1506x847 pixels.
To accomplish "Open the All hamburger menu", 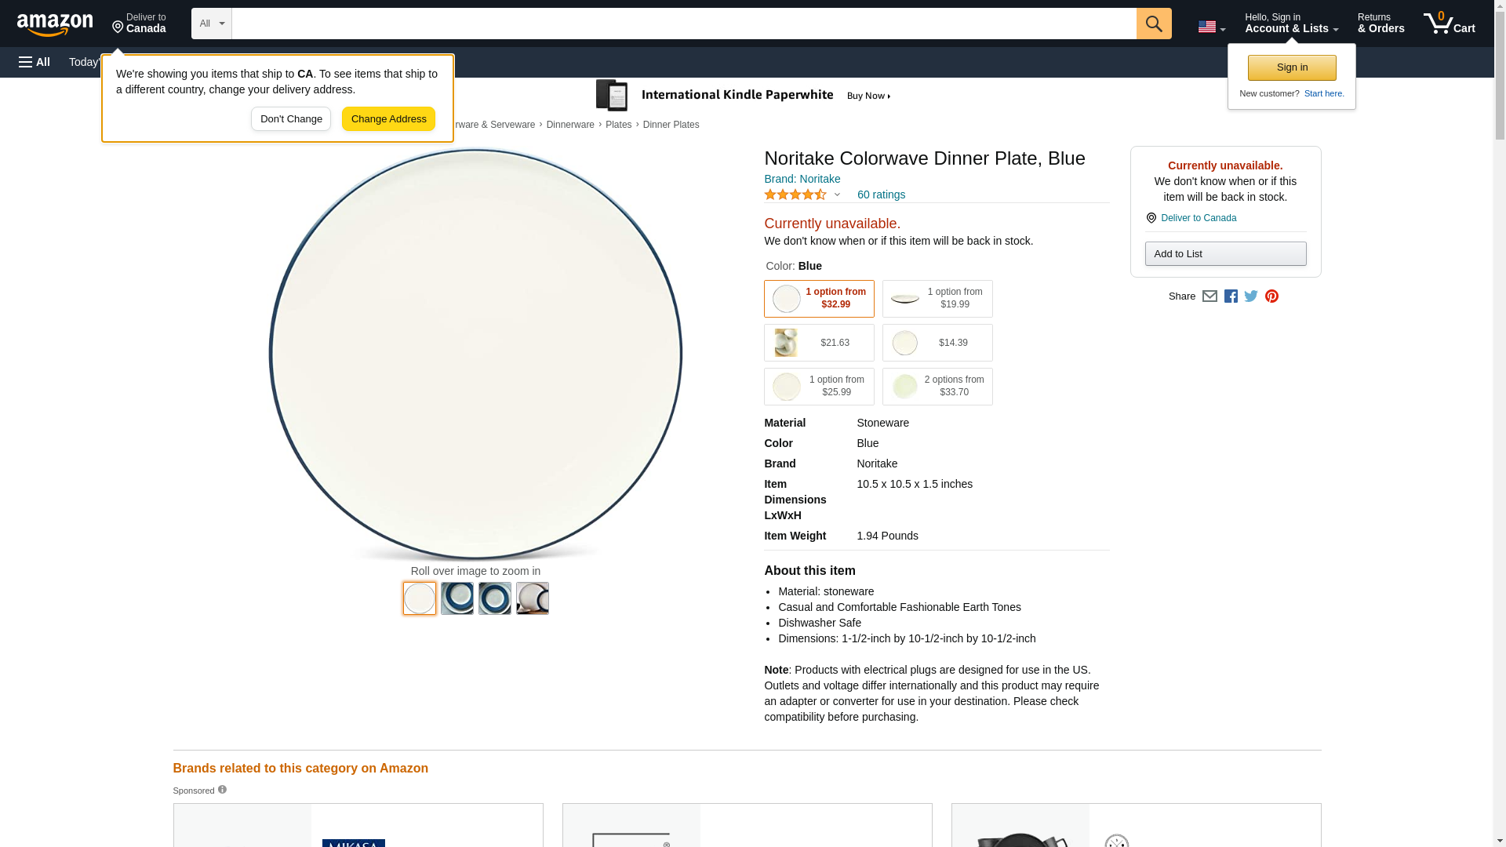I will coord(35,62).
